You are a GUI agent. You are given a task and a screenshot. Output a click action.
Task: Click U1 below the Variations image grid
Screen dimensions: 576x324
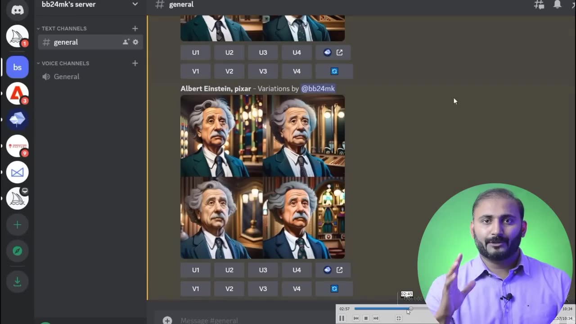[x=196, y=270]
